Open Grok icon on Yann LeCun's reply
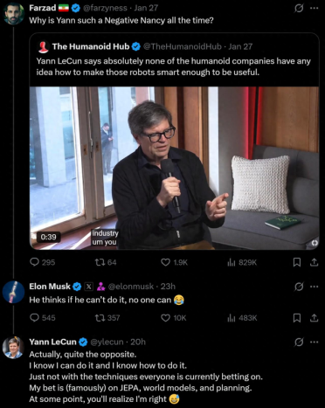 click(x=299, y=342)
